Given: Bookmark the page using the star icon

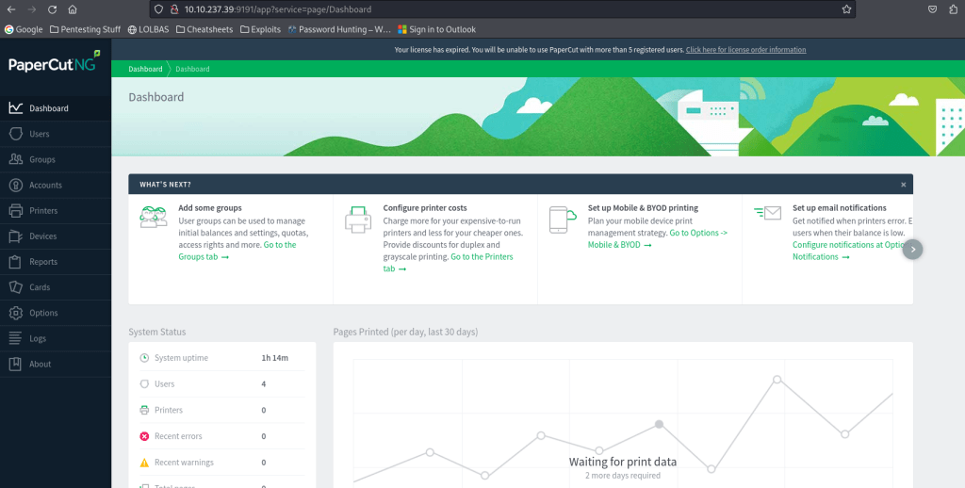Looking at the screenshot, I should (x=846, y=9).
